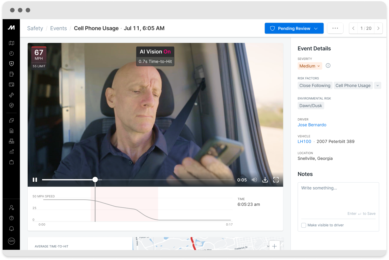This screenshot has height=260, width=389.
Task: Change the Medium severity dropdown
Action: [310, 66]
